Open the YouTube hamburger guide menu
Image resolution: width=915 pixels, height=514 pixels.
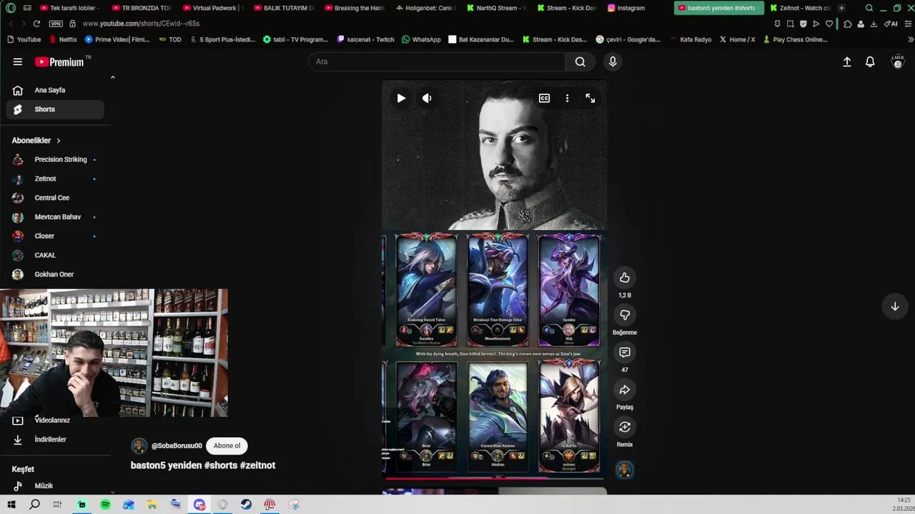coord(17,62)
